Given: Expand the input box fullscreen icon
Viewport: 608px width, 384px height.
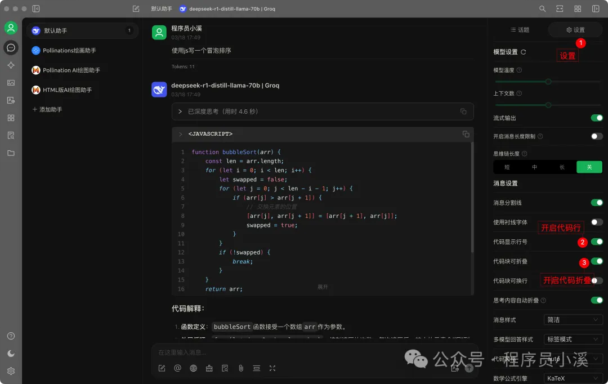Looking at the screenshot, I should [x=272, y=368].
